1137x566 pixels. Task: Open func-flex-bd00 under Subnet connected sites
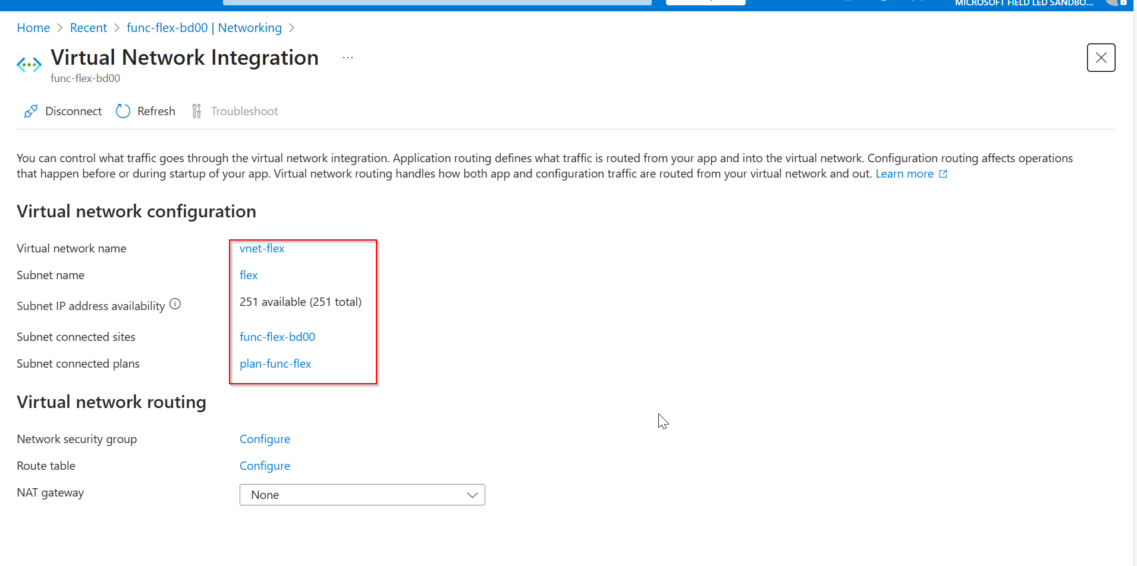coord(277,337)
